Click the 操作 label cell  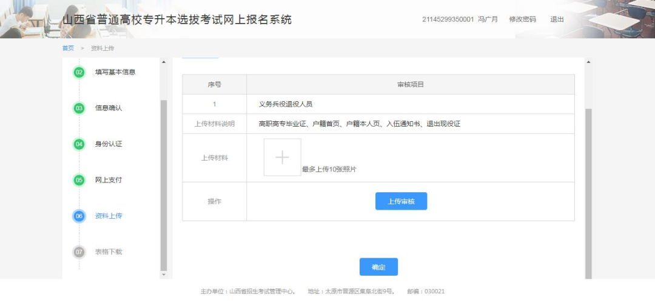click(x=214, y=202)
